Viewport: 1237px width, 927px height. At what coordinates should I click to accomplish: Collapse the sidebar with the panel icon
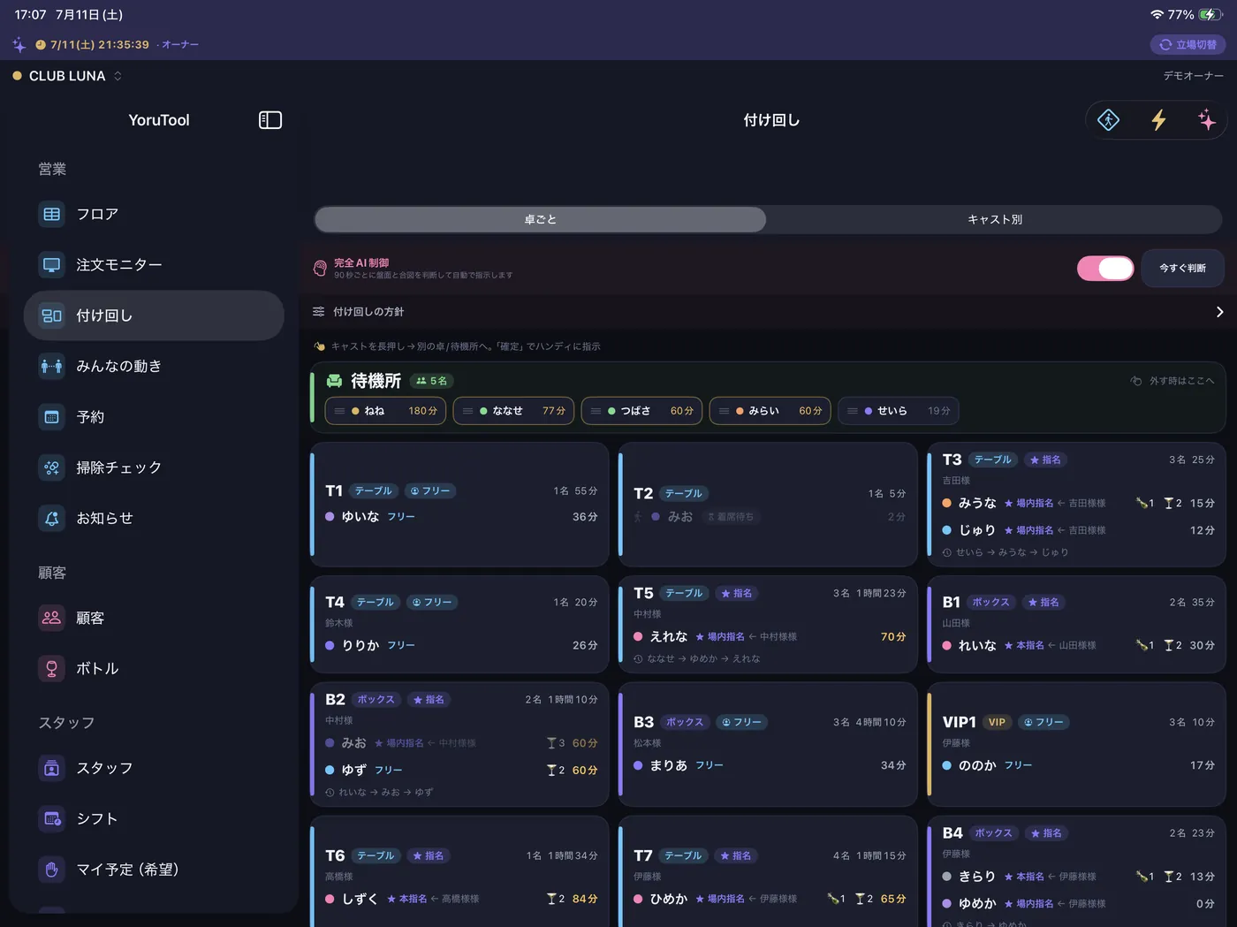[269, 120]
